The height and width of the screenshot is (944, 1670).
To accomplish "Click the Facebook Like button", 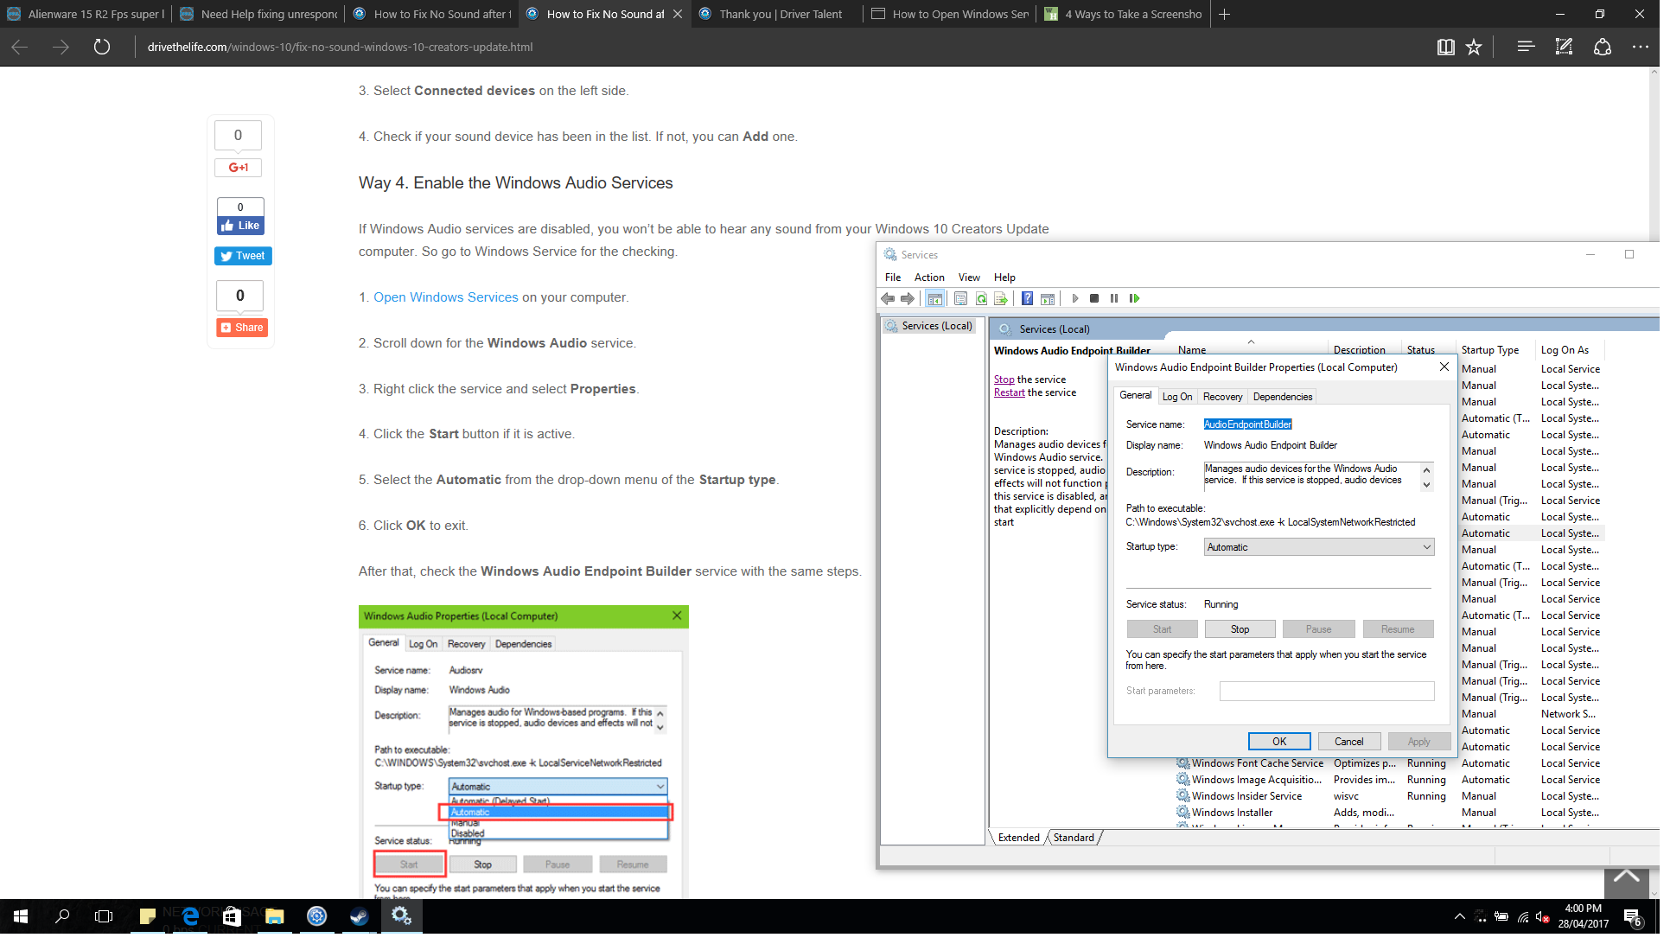I will coord(242,227).
